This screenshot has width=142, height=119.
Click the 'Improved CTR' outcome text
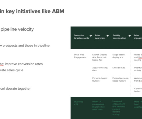tap(79, 103)
